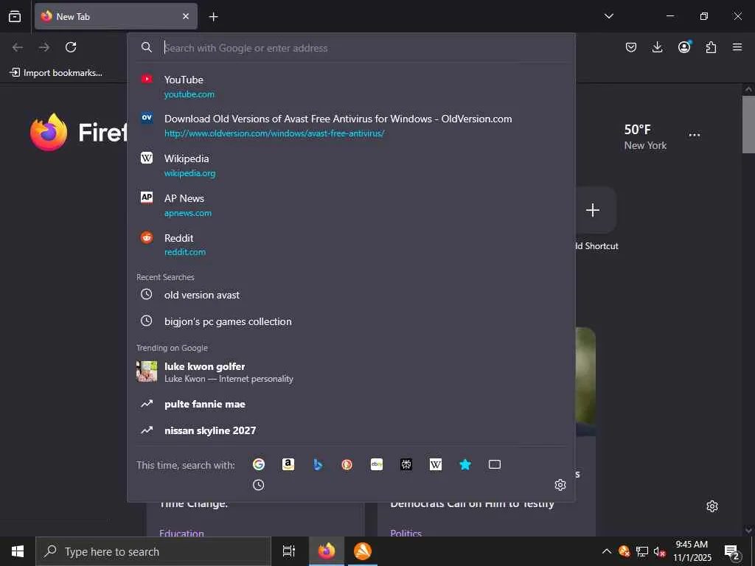Open the Avast app on the taskbar
This screenshot has height=566, width=755.
[363, 551]
